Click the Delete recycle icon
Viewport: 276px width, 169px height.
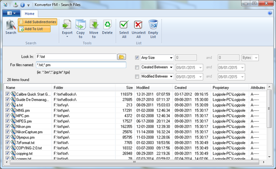pyautogui.click(x=107, y=24)
